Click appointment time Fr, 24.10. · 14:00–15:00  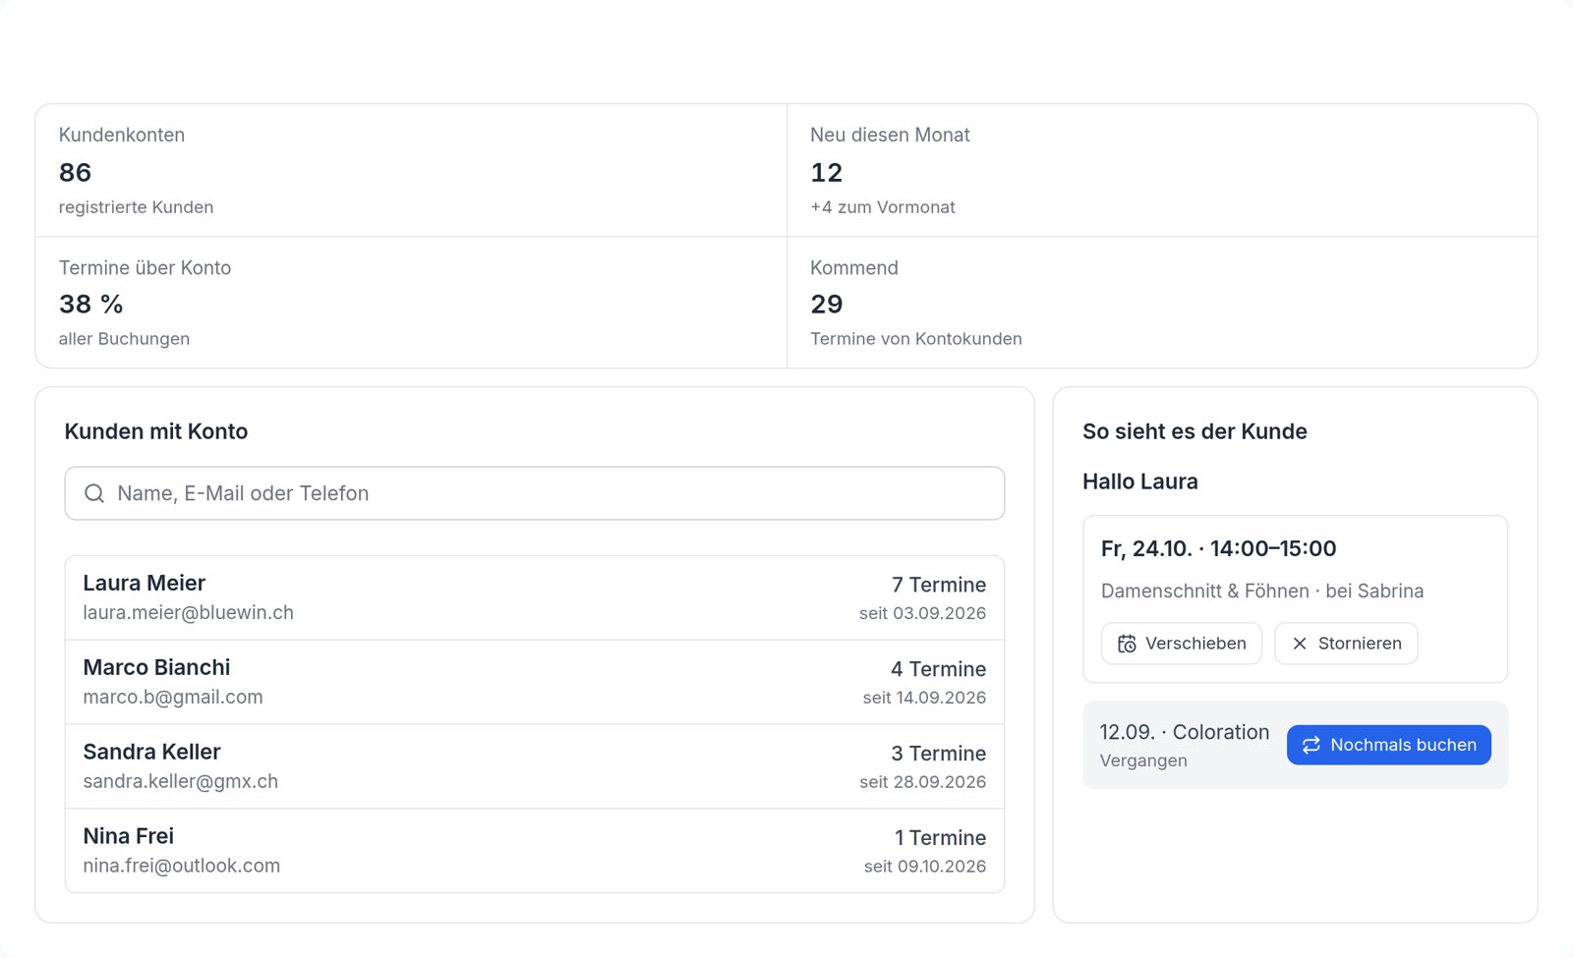click(1219, 548)
